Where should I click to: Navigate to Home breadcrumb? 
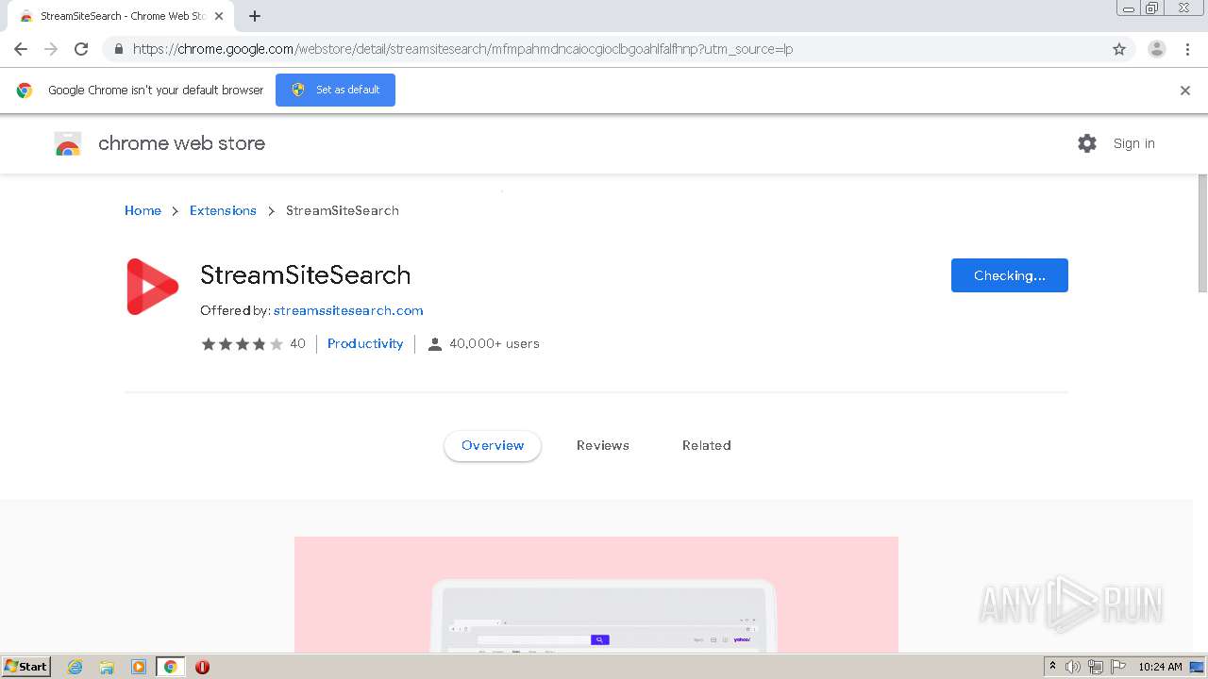click(143, 210)
